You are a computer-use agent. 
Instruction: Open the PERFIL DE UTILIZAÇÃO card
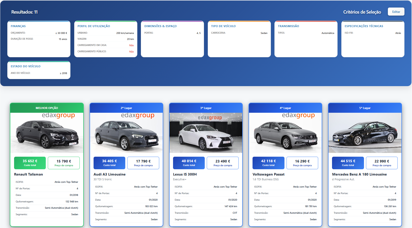click(x=106, y=39)
